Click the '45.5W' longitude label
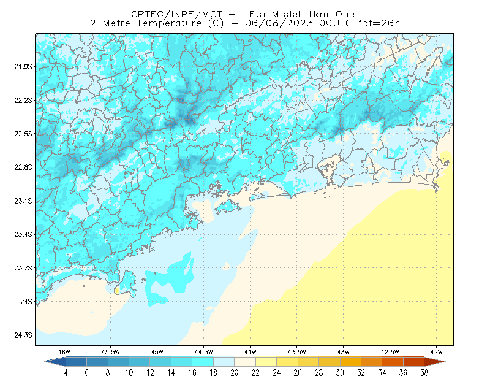This screenshot has height=379, width=490. pyautogui.click(x=111, y=352)
